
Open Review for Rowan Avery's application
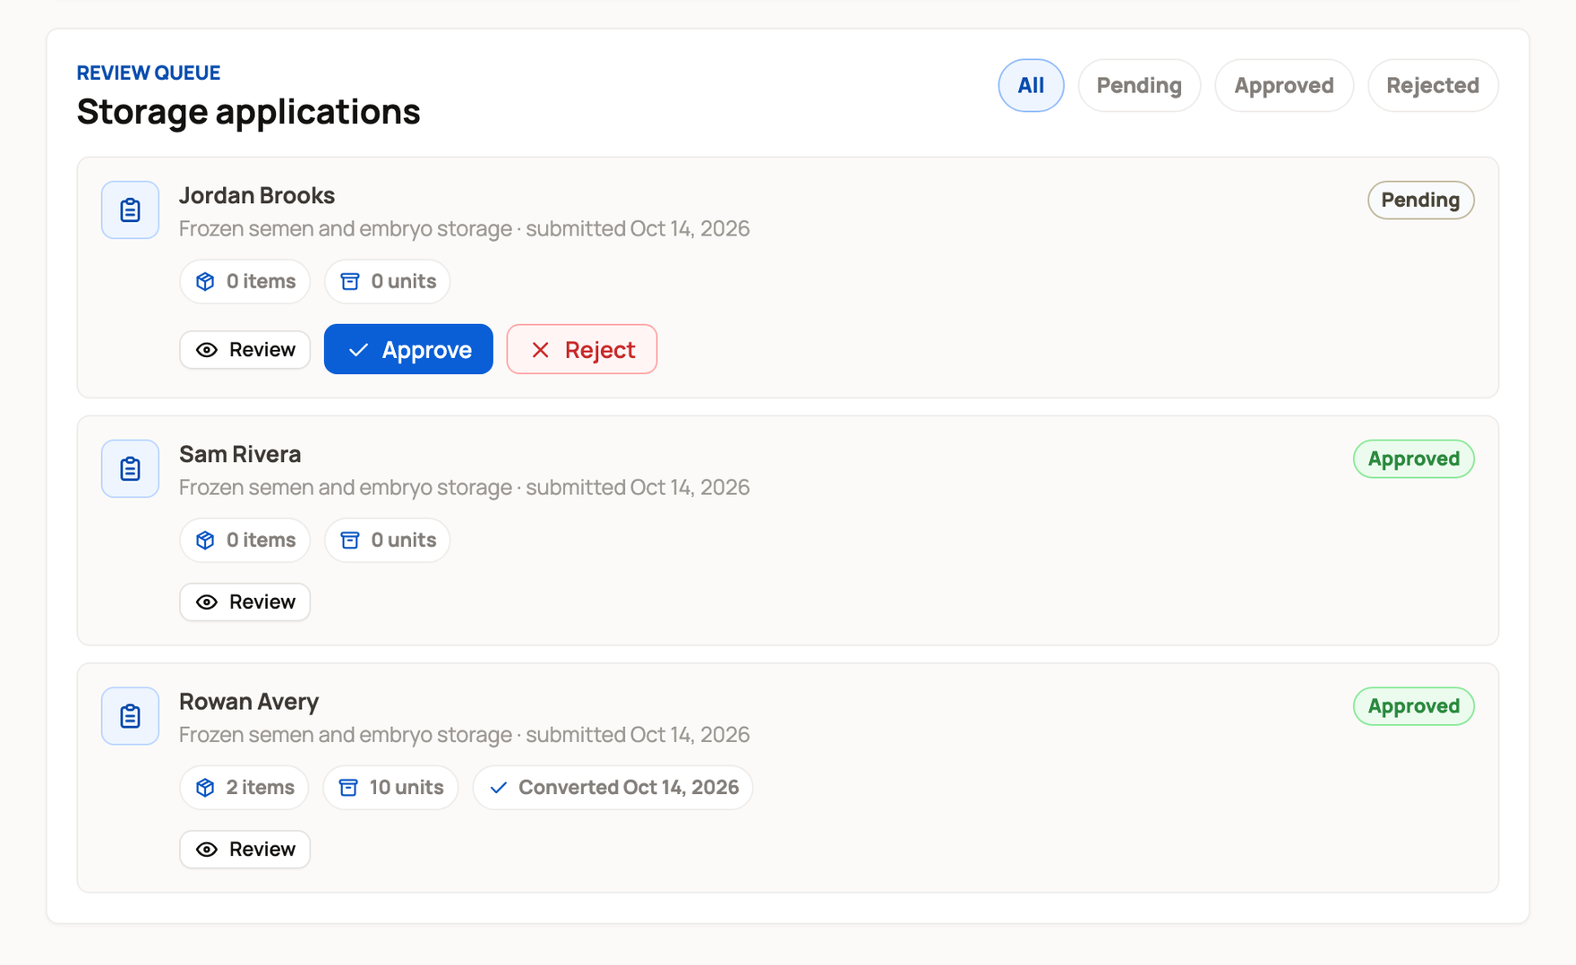244,849
